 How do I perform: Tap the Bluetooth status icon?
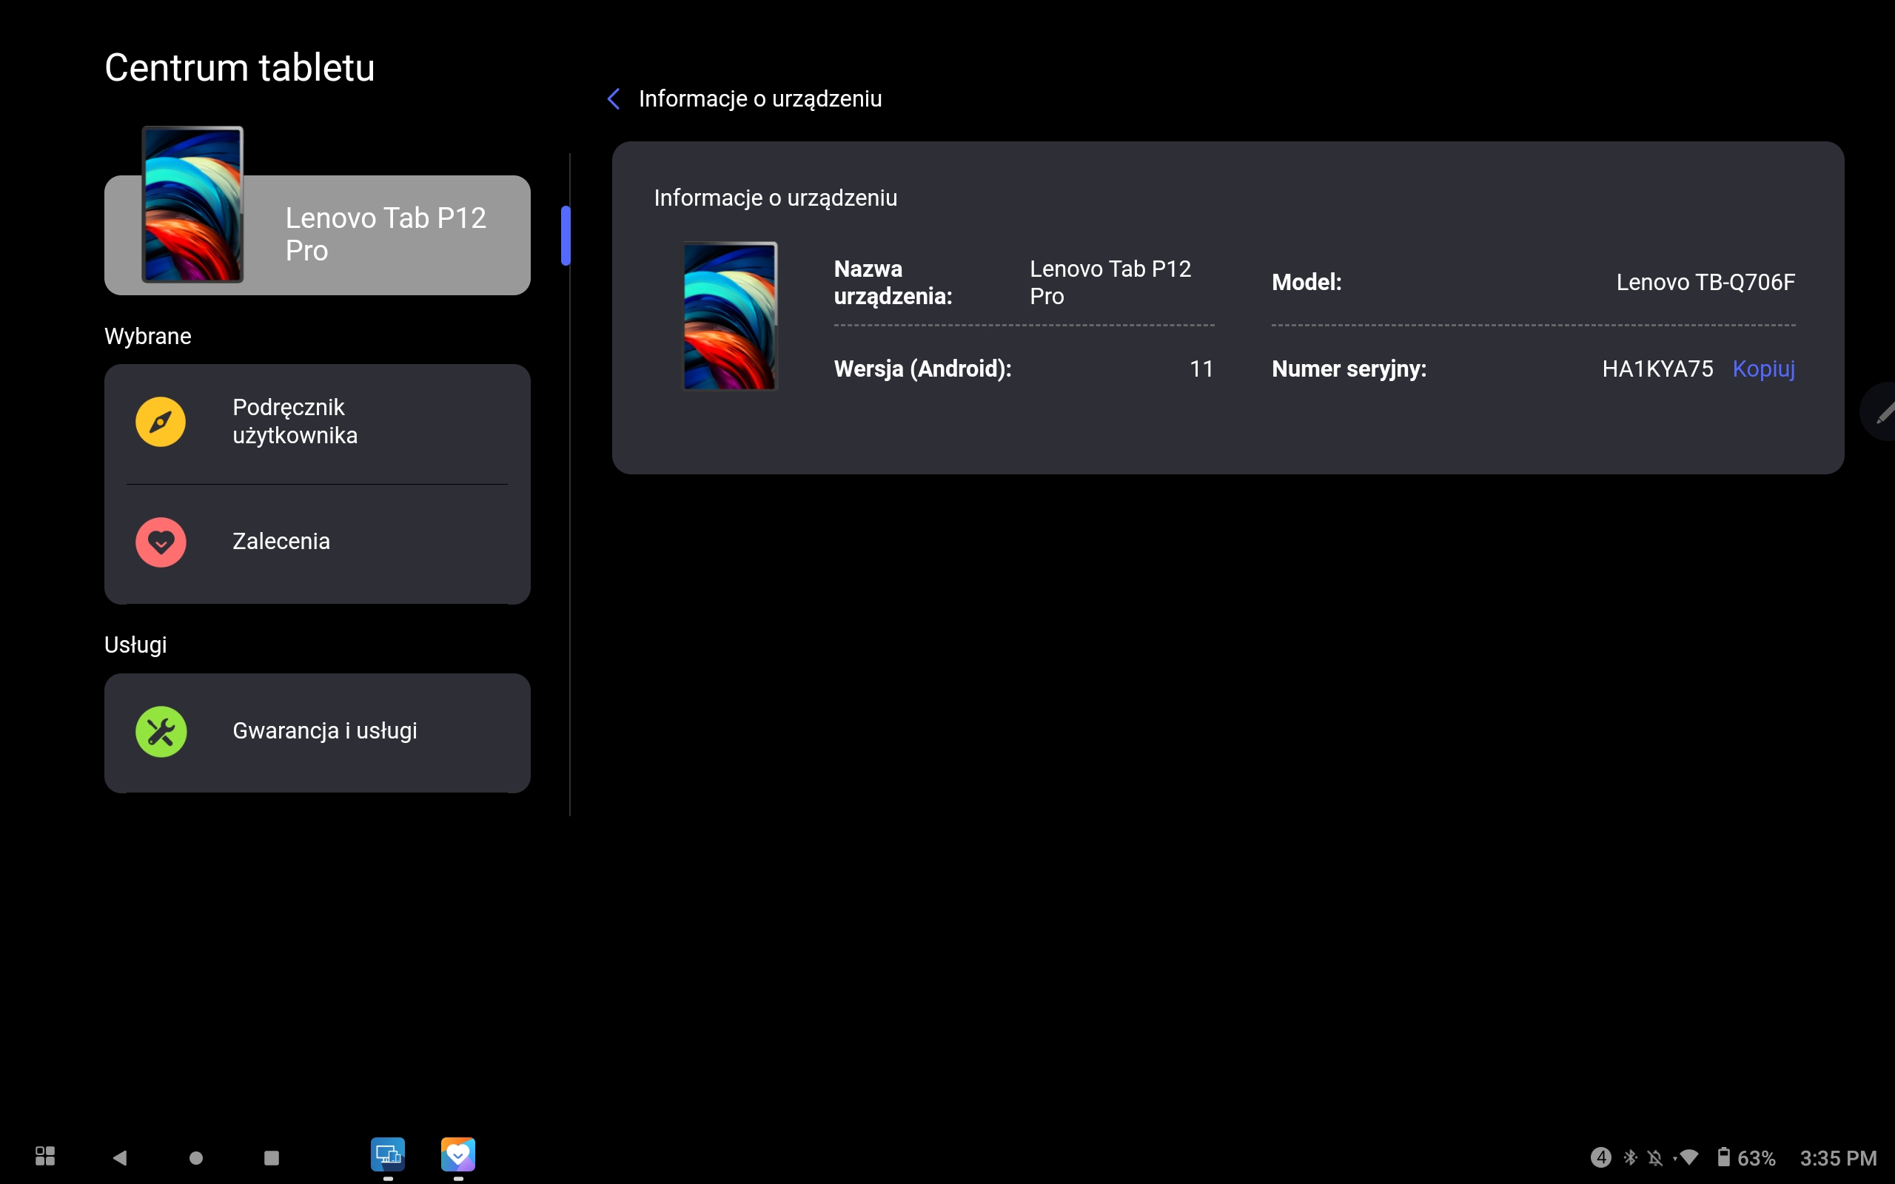(1630, 1157)
